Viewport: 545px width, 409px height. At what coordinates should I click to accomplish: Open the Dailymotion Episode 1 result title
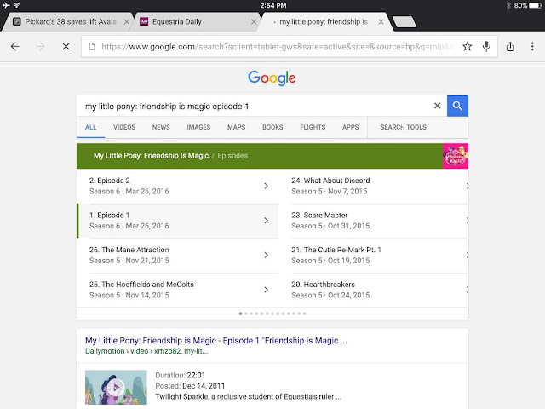point(215,341)
